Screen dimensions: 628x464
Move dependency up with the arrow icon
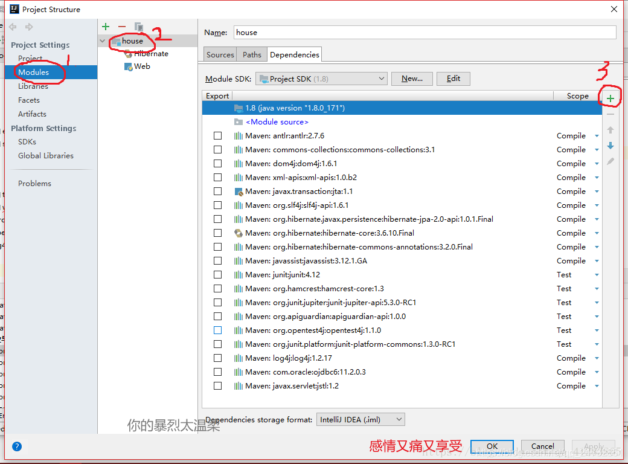610,130
